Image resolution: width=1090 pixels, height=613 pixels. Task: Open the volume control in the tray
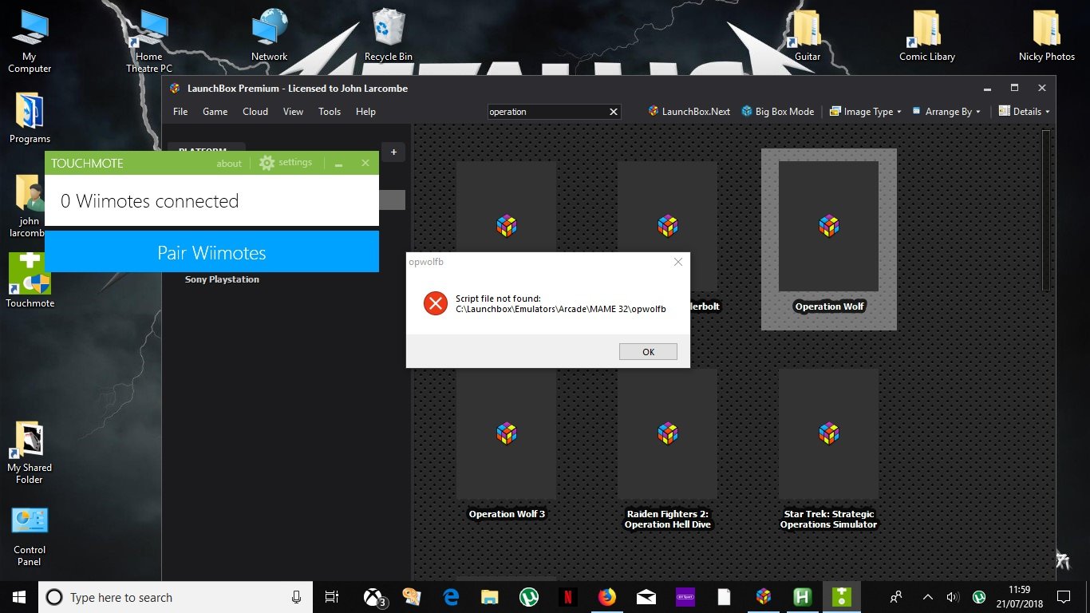(952, 597)
